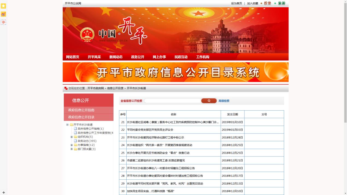This screenshot has height=195, width=347.
Task: Go to 新闻动态 in the nav bar
Action: point(116,57)
